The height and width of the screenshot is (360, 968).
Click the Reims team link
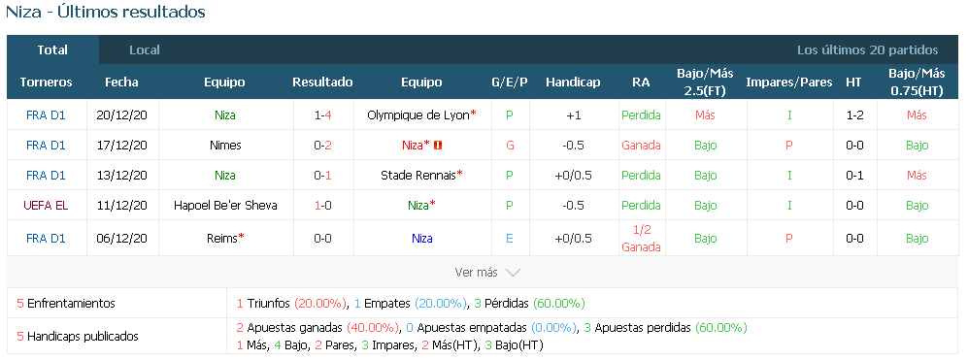(222, 239)
